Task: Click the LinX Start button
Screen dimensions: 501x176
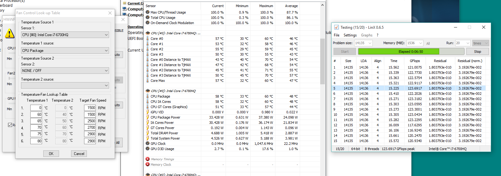Action: [345, 52]
